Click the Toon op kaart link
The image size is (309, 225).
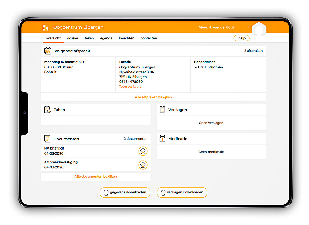[x=130, y=87]
